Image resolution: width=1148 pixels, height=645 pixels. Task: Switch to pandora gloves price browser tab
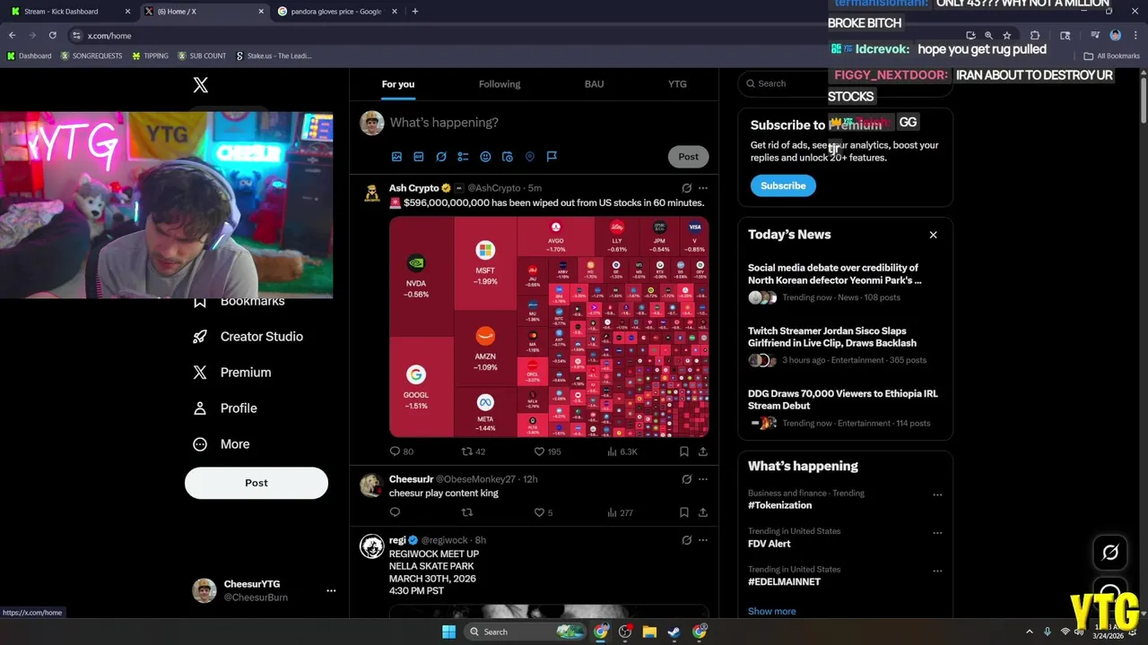(336, 12)
